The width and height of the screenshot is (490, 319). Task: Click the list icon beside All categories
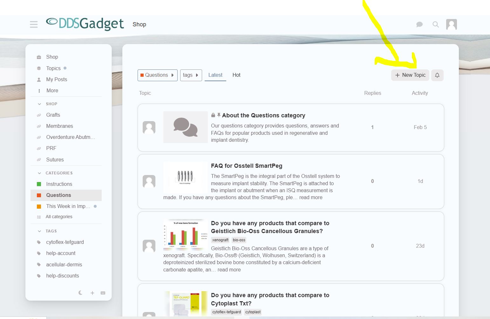click(39, 217)
